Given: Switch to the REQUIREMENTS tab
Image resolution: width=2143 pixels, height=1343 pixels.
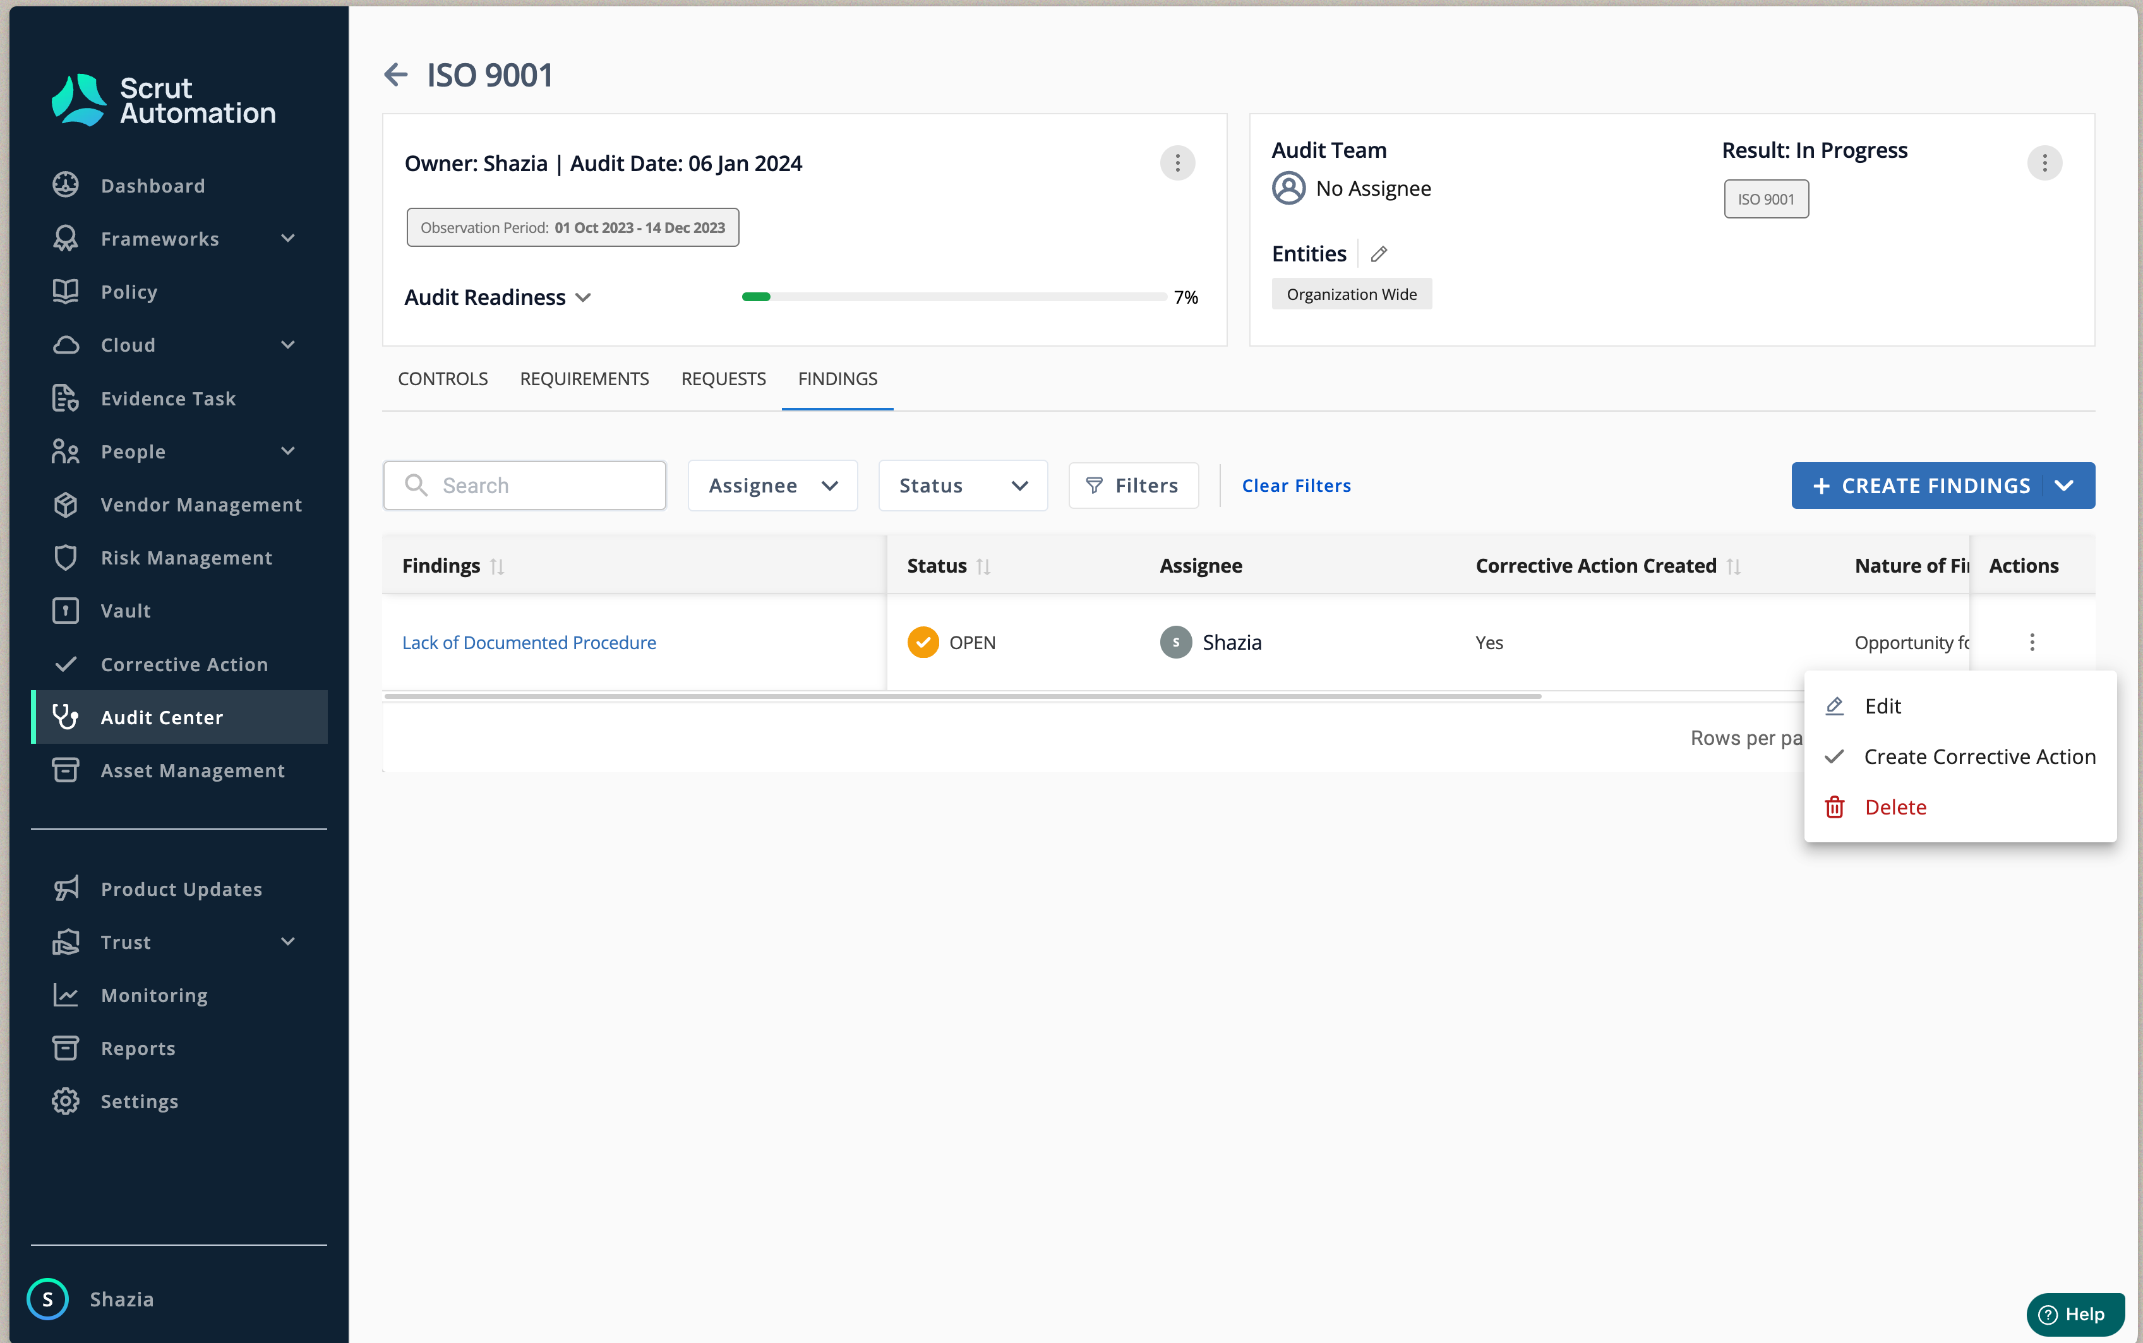Looking at the screenshot, I should point(584,378).
